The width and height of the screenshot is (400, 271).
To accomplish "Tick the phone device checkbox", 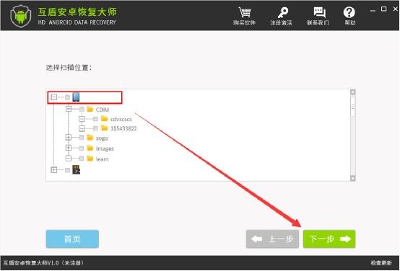I will click(67, 97).
